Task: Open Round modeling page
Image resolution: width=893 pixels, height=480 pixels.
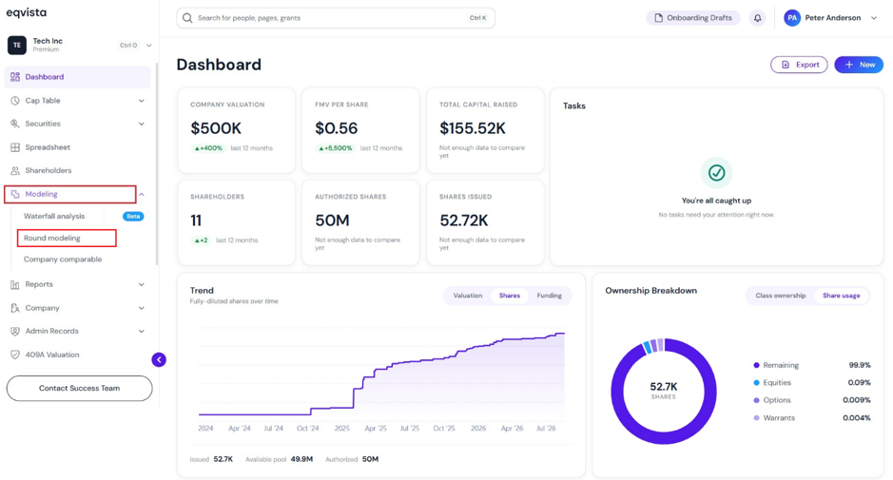Action: pyautogui.click(x=51, y=238)
